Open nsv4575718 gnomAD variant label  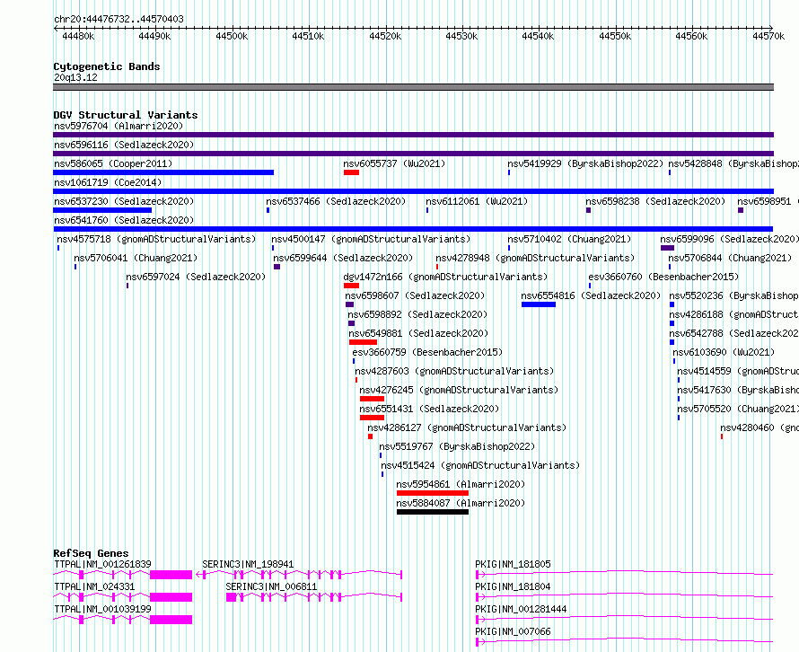click(156, 239)
